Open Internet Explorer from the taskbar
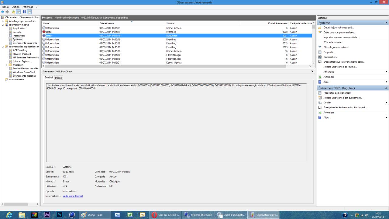Image resolution: width=389 pixels, height=219 pixels. pos(9,215)
